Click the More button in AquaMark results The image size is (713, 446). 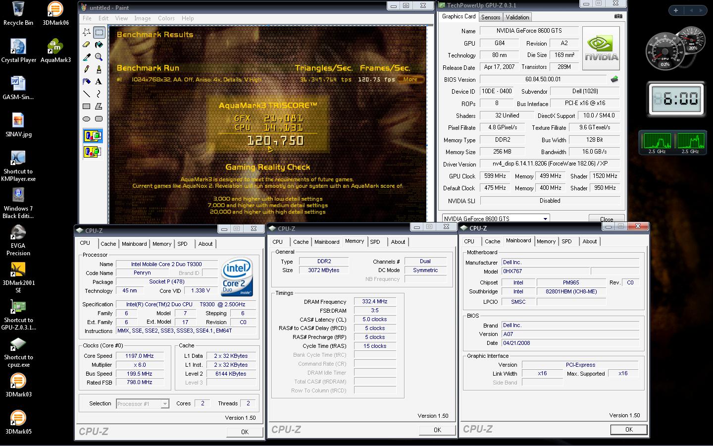tap(410, 79)
